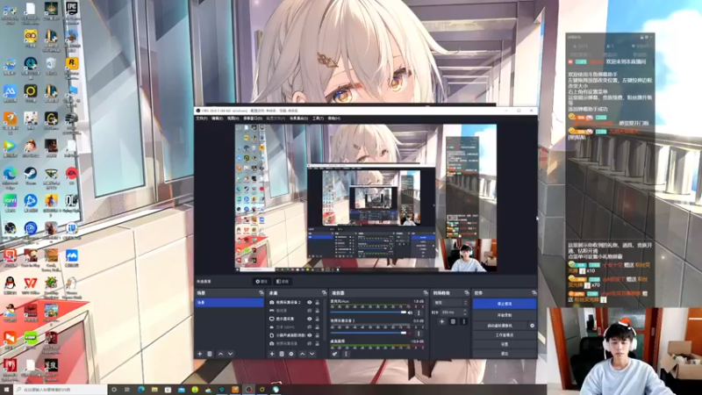Adjust the 视频采集设备 2 volume slider in mixer
The image size is (702, 395).
pyautogui.click(x=369, y=333)
